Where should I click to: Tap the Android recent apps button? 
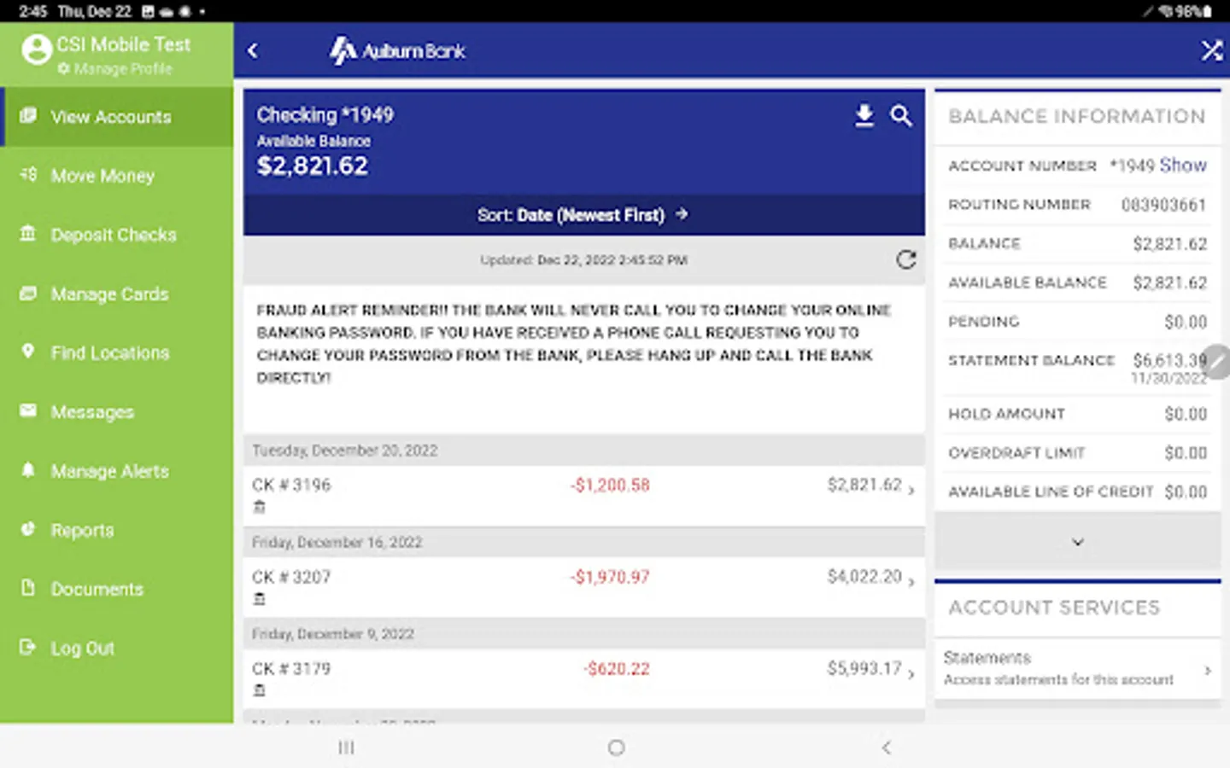pyautogui.click(x=346, y=748)
